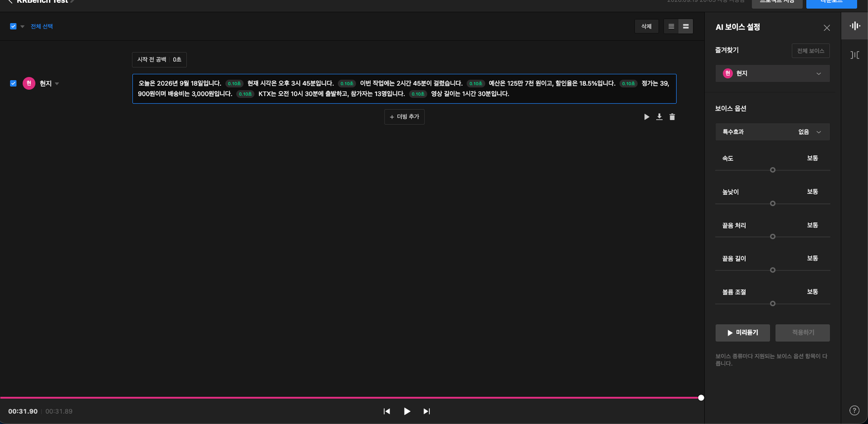The height and width of the screenshot is (424, 868).
Task: Preview the voice with 미리듣기
Action: [x=743, y=332]
